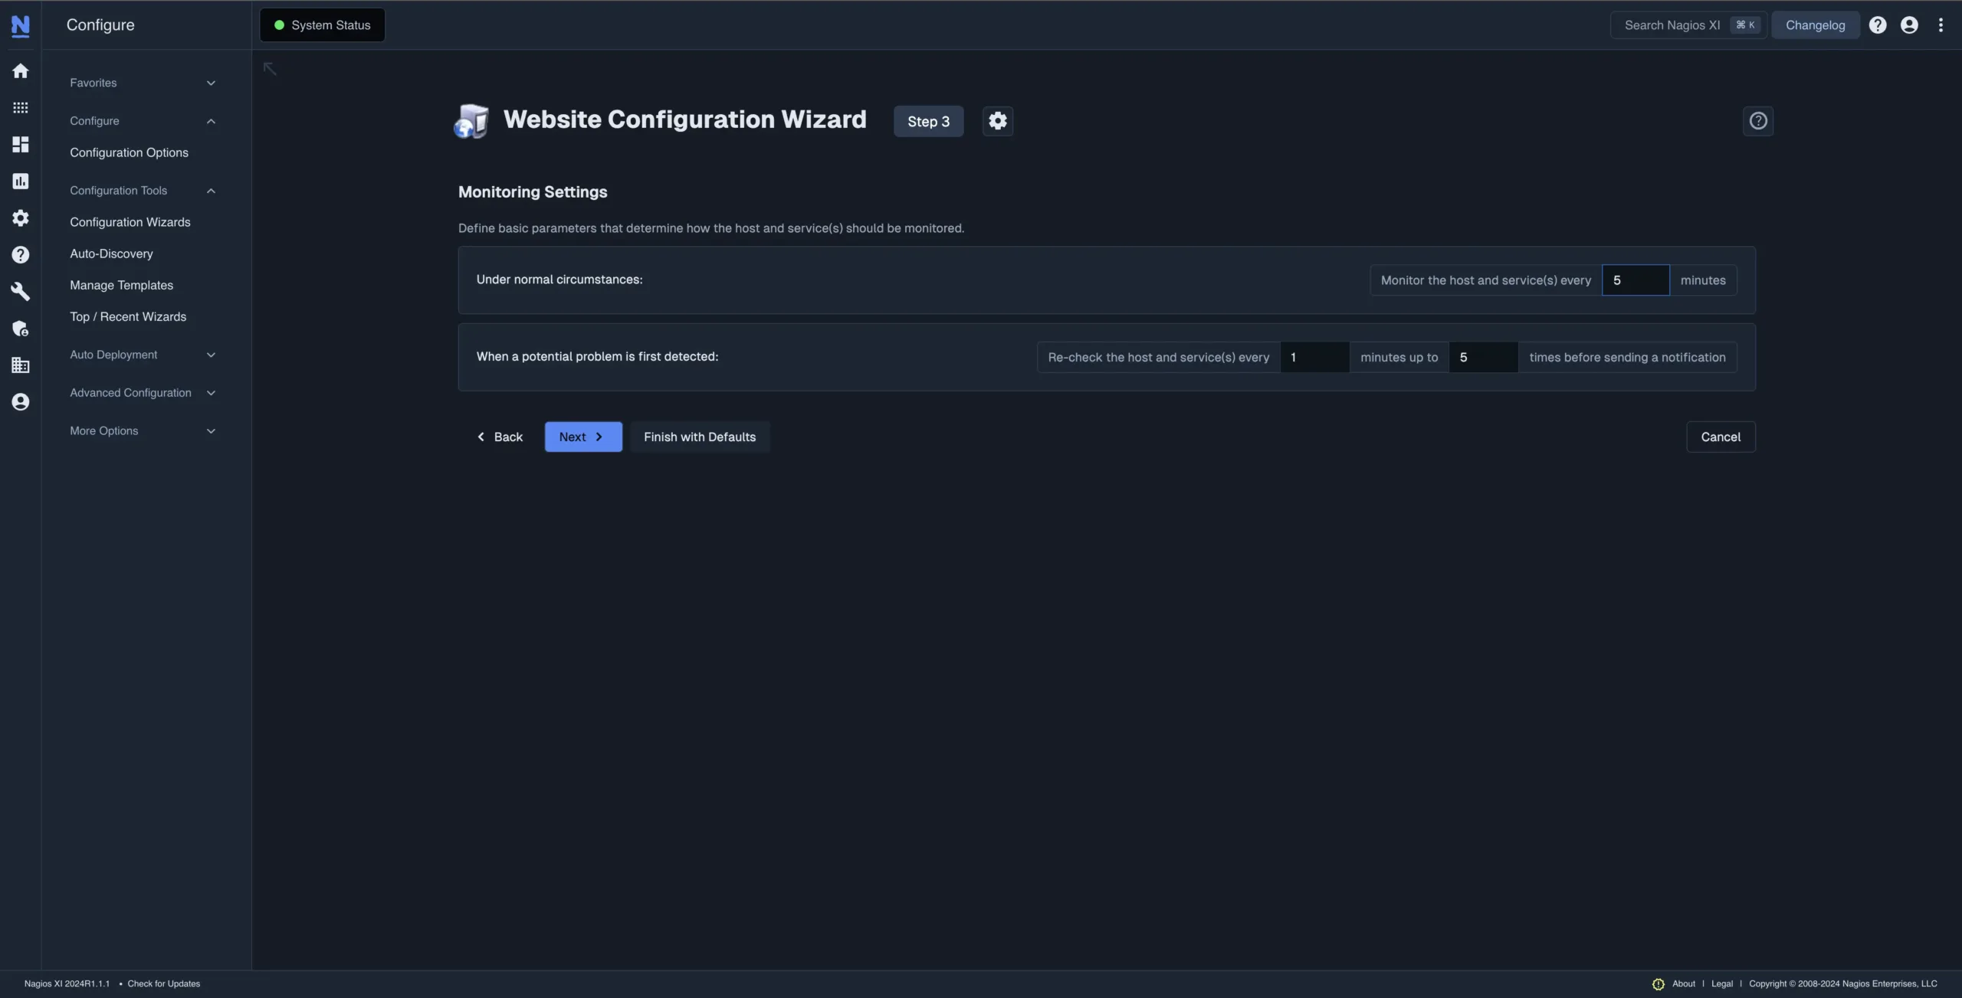1962x998 pixels.
Task: Select Manage Templates in sidebar
Action: tap(121, 284)
